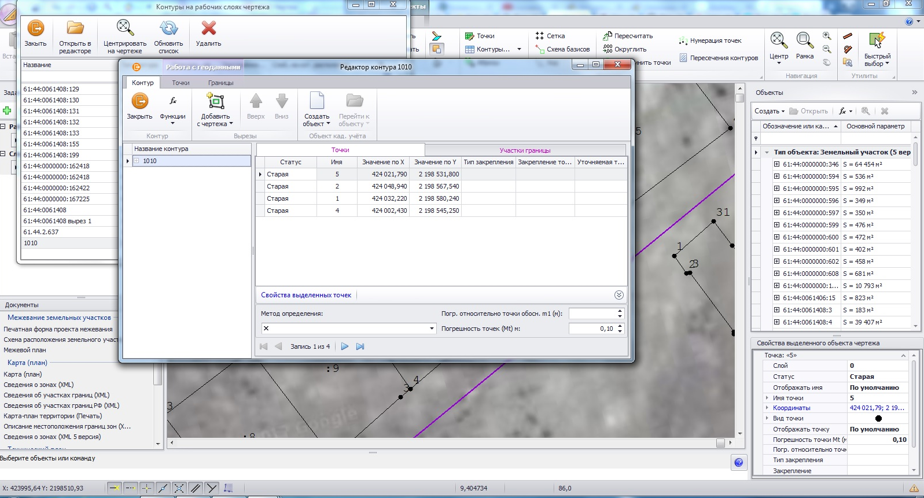Open the Межевой план document link

click(x=25, y=350)
